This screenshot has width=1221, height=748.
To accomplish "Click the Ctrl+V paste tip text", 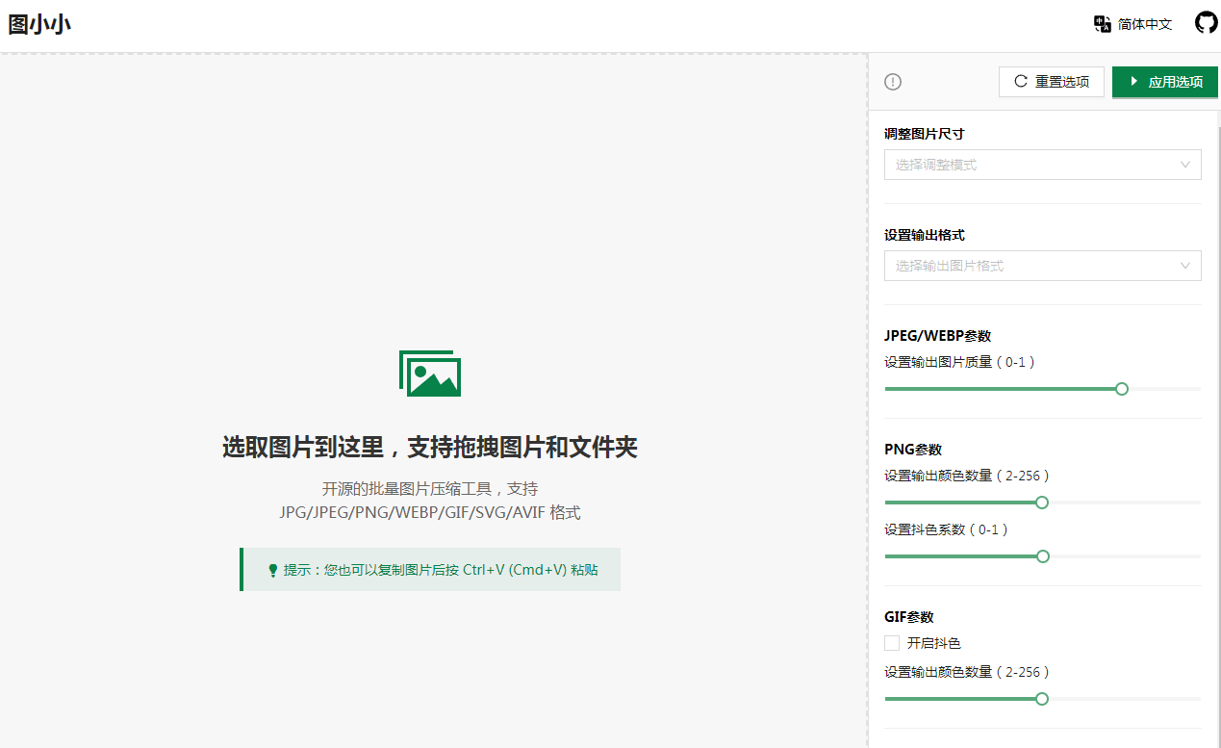I will click(x=441, y=570).
